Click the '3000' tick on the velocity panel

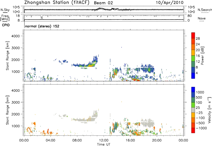coord(16,102)
